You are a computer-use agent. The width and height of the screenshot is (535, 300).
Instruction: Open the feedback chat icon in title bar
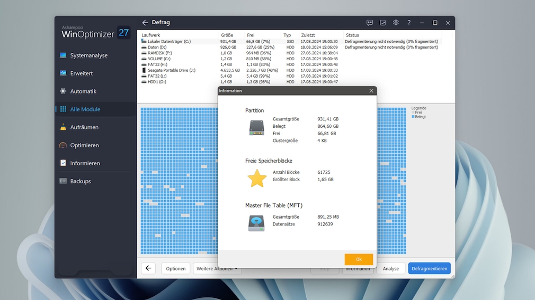point(370,23)
